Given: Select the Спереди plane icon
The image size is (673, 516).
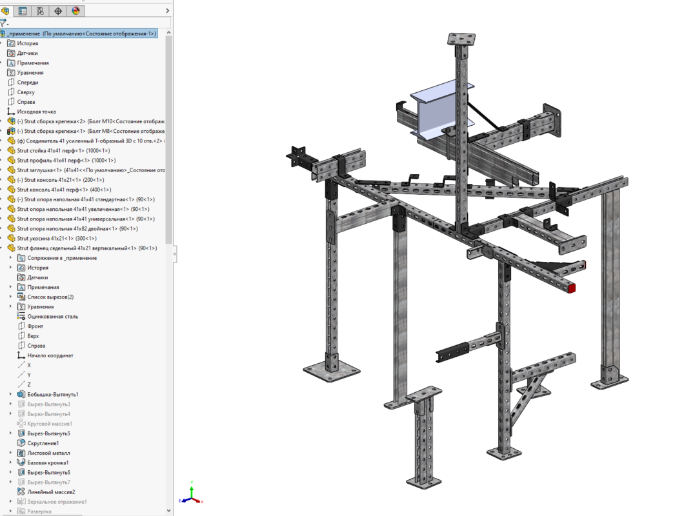Looking at the screenshot, I should tap(12, 83).
